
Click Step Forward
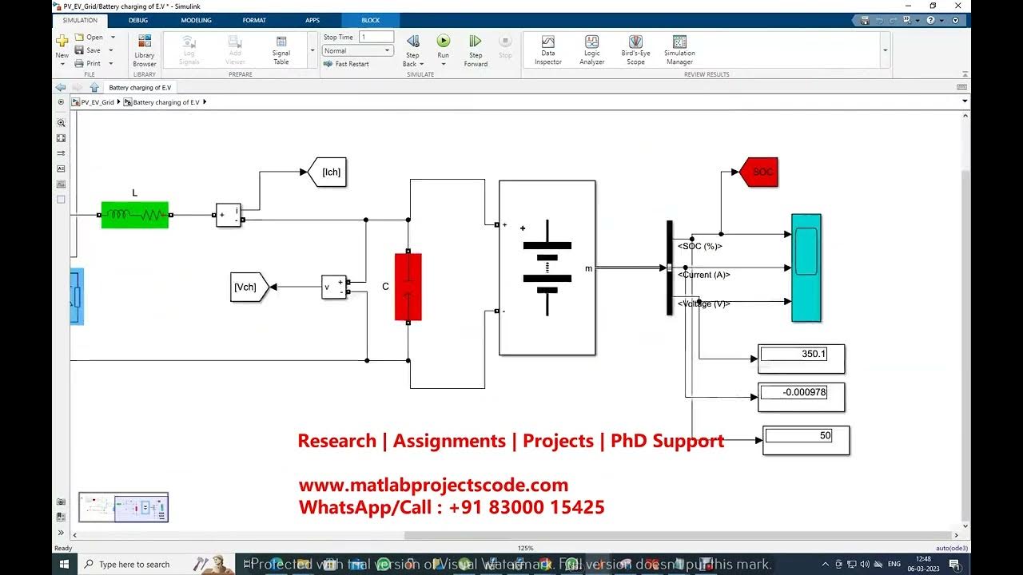point(476,50)
